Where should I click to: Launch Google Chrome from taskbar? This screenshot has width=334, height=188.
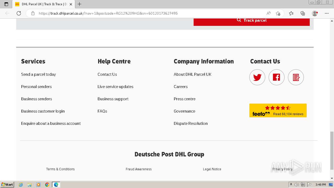coord(47,185)
